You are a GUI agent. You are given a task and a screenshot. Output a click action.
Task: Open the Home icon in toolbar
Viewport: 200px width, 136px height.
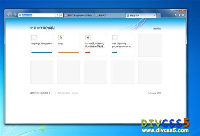[176, 15]
